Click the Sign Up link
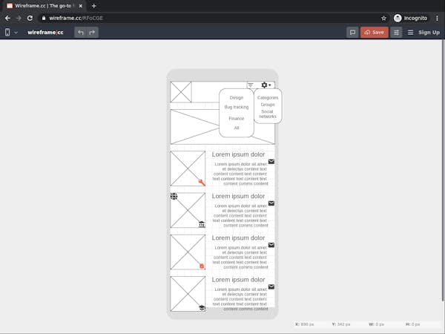Screen dimensions: 445x334 point(429,33)
